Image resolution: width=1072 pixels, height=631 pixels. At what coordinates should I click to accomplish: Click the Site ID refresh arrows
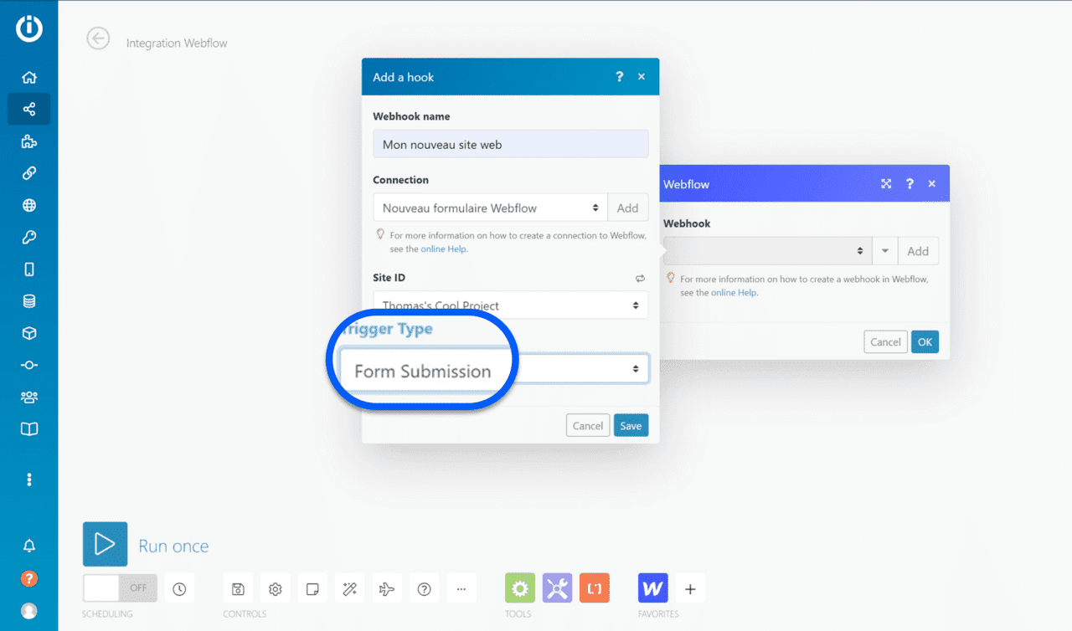pyautogui.click(x=641, y=279)
